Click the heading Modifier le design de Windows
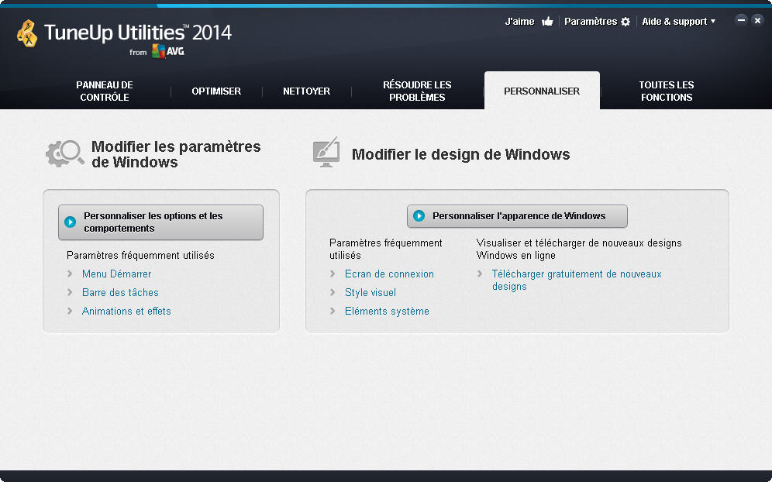 (461, 154)
